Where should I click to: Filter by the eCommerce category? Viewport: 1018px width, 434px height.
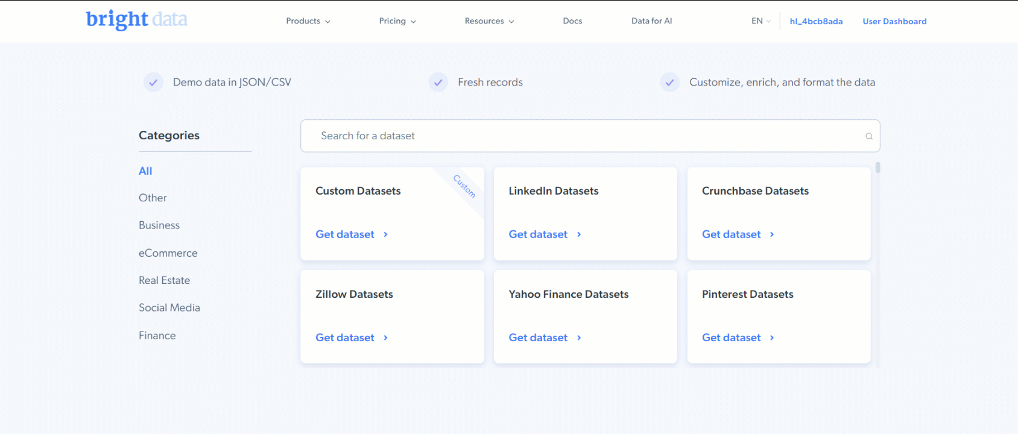(x=168, y=253)
